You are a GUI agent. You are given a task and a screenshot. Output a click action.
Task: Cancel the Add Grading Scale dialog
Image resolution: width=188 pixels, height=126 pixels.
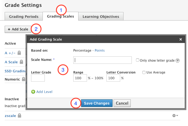click(x=122, y=103)
